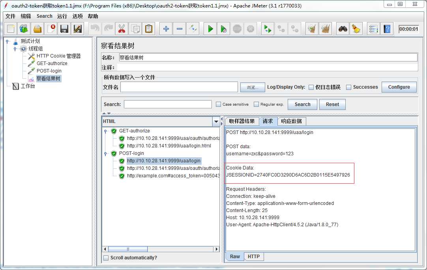Viewport: 427px width, 270px height.
Task: Click Remote stop all icon
Action: point(281,28)
